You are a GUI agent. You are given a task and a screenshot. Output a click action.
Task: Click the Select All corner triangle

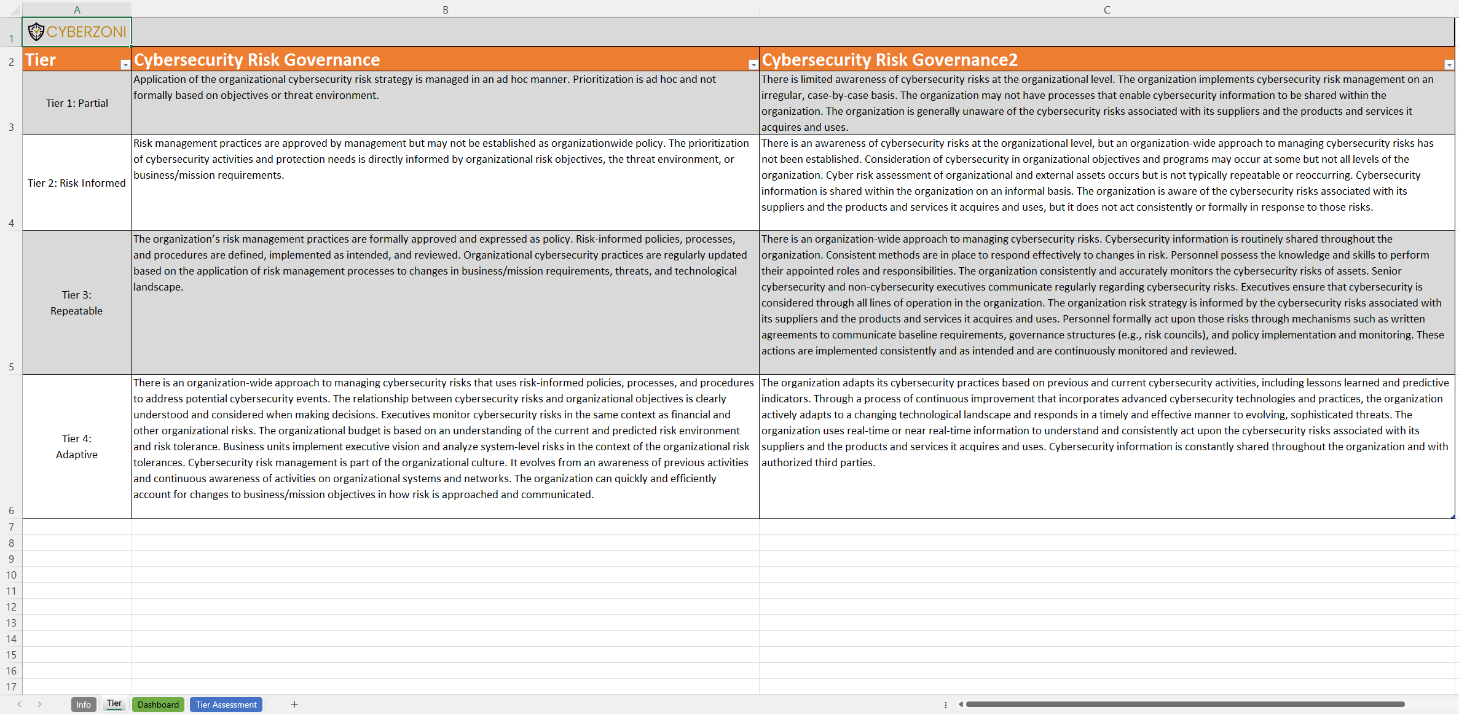coord(15,10)
